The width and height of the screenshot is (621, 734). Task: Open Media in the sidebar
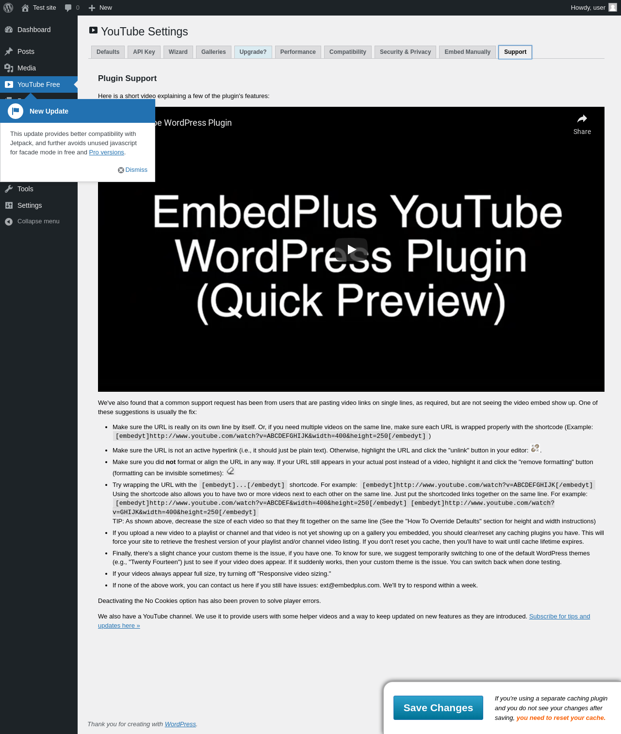39,68
